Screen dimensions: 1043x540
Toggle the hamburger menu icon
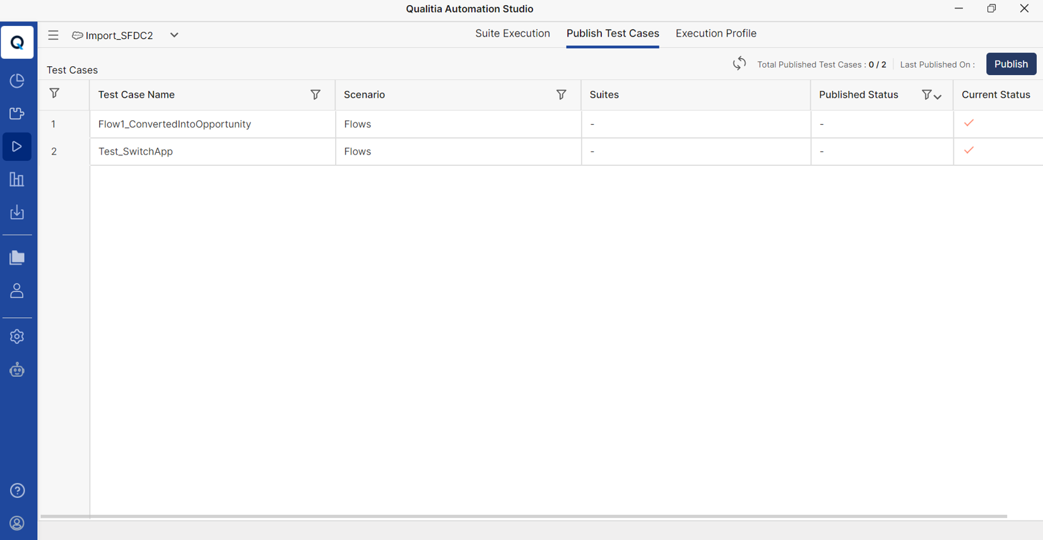coord(53,35)
